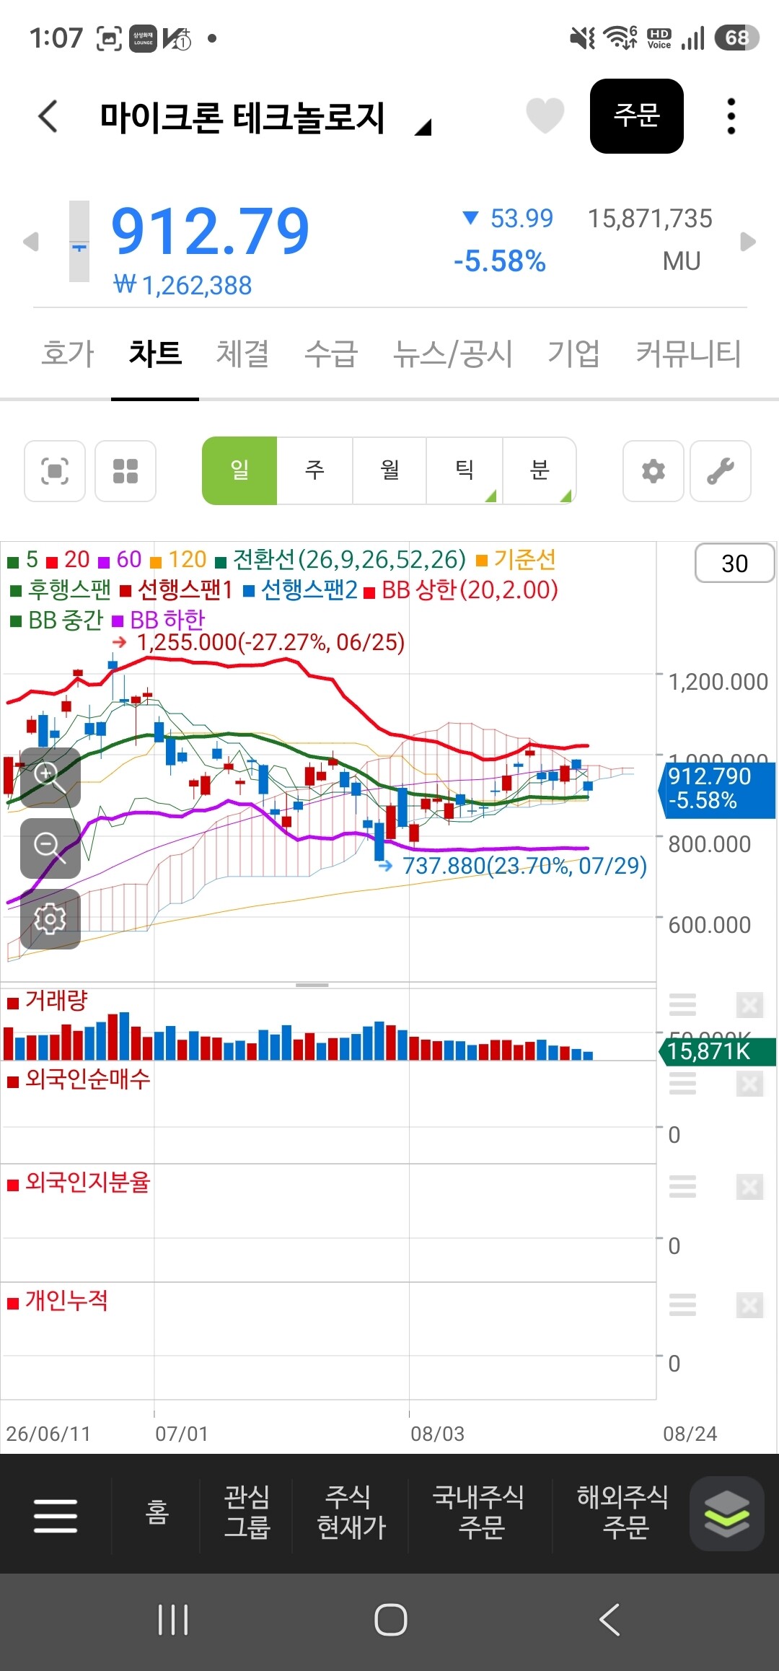Open the wrench chart tools icon
Image resolution: width=779 pixels, height=1671 pixels.
[721, 471]
